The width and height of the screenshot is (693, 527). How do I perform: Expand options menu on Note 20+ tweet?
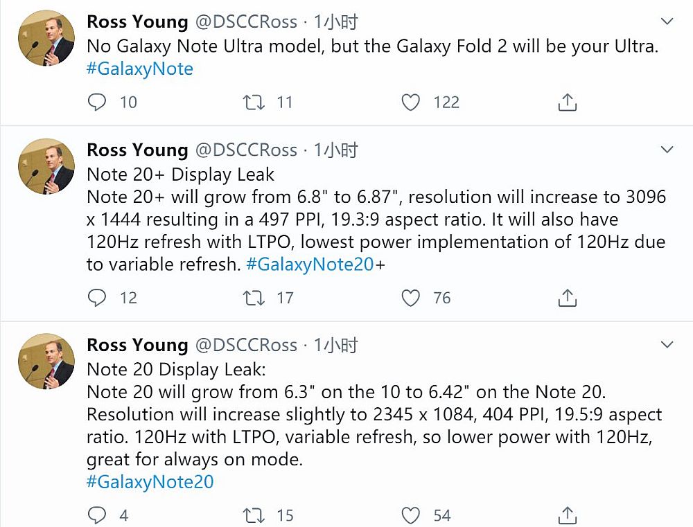[x=667, y=150]
